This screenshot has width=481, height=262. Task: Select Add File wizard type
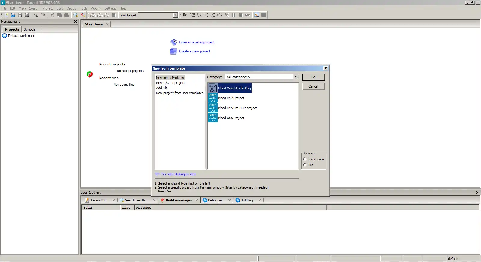pyautogui.click(x=162, y=88)
